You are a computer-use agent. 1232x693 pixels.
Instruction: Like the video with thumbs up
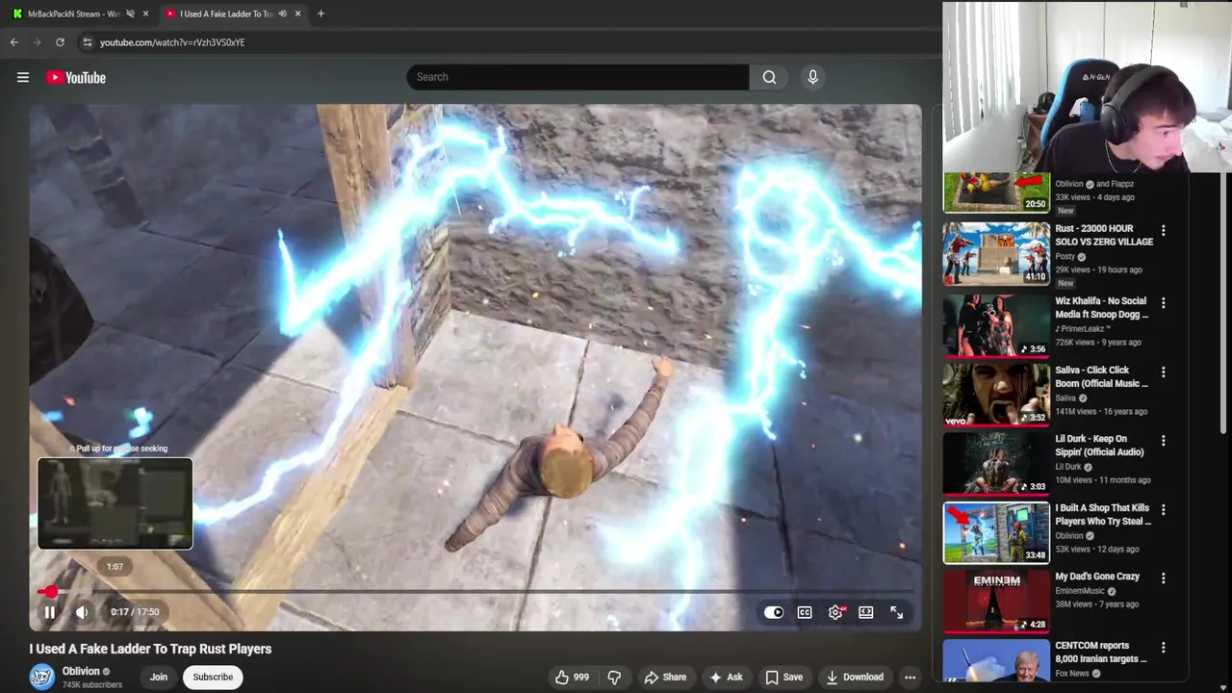[x=572, y=677]
